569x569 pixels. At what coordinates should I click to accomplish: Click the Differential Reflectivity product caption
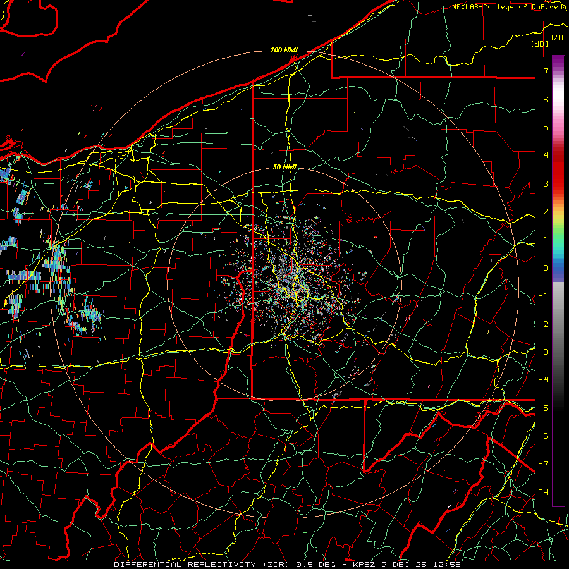[x=288, y=565]
